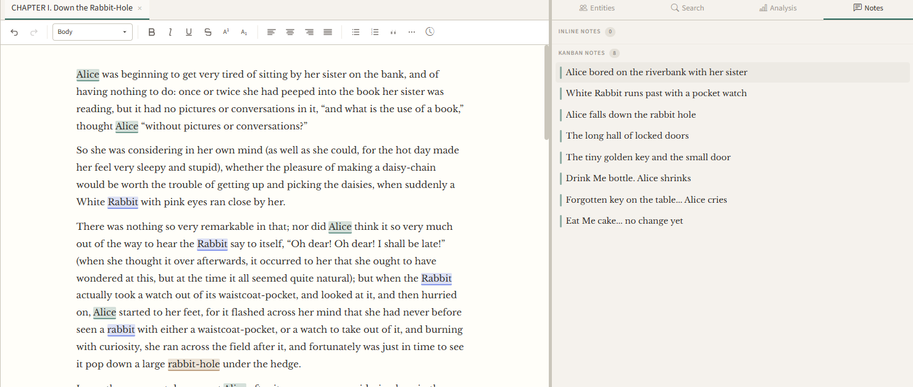The height and width of the screenshot is (387, 913).
Task: Switch to the Notes tab
Action: [x=868, y=8]
